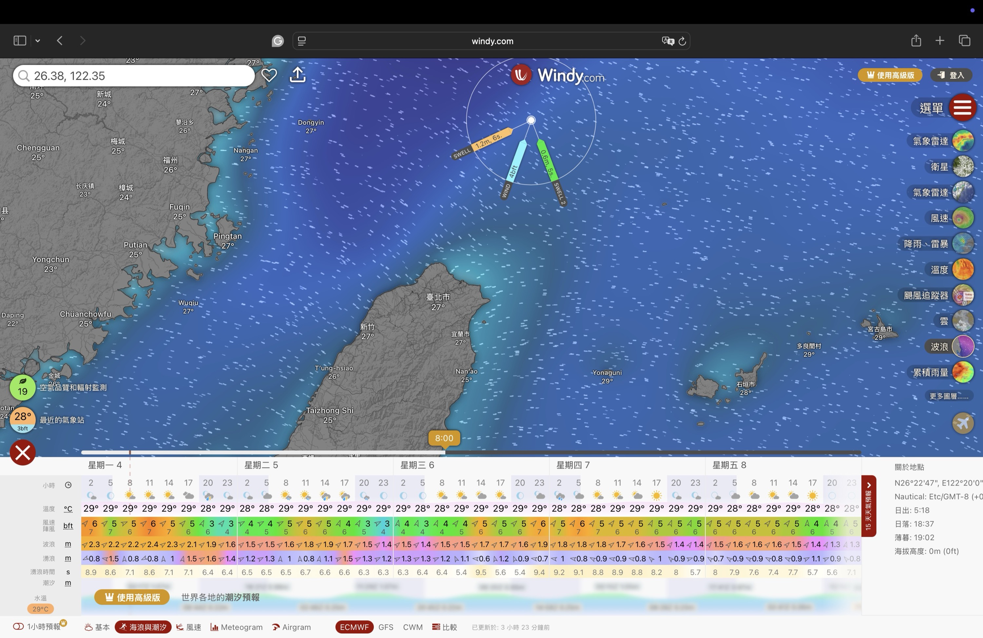The width and height of the screenshot is (983, 638).
Task: Open Safari sidebar dropdown chevron
Action: click(x=38, y=41)
